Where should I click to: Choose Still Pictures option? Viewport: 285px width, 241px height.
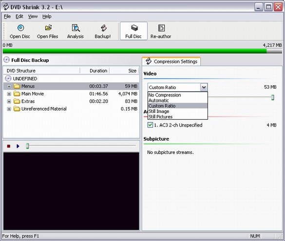click(x=178, y=116)
